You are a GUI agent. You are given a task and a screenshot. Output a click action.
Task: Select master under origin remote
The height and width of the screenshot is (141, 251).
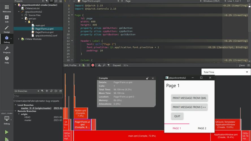point(28,120)
